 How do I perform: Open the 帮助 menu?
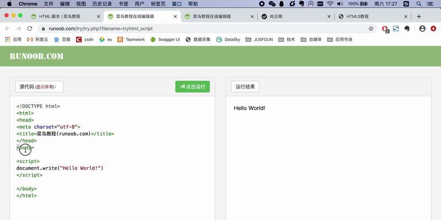(193, 4)
